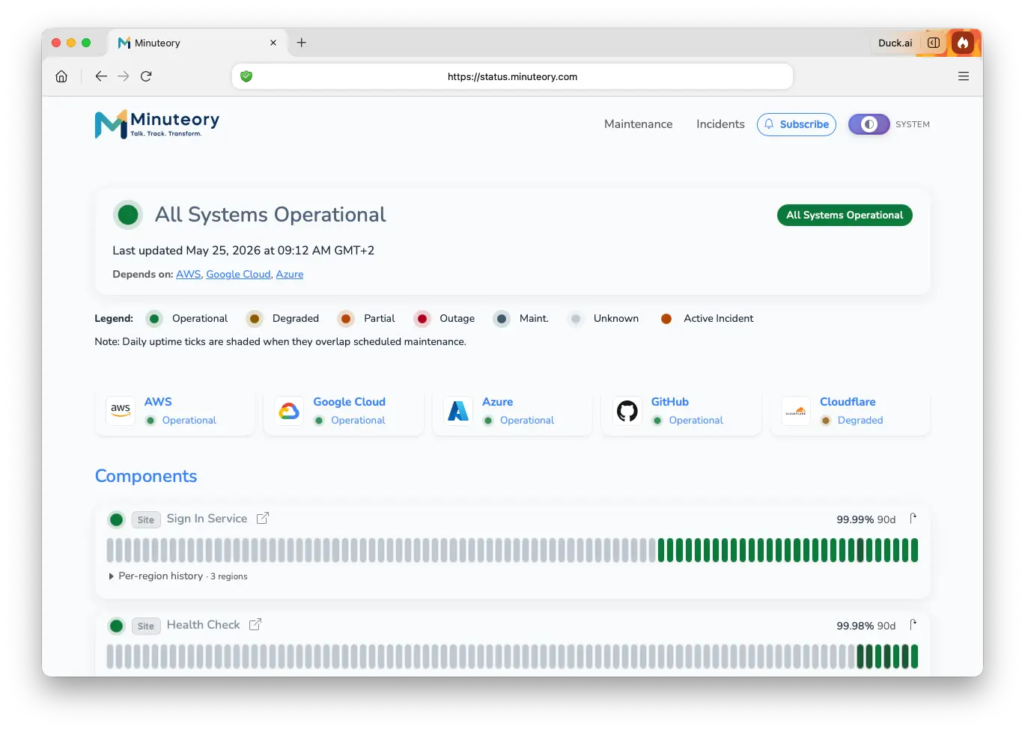
Task: Click share icon on Health Check row
Action: click(913, 625)
